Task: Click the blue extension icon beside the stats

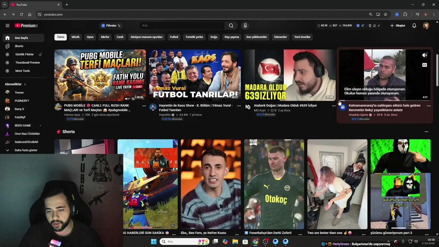Action: 358,25
